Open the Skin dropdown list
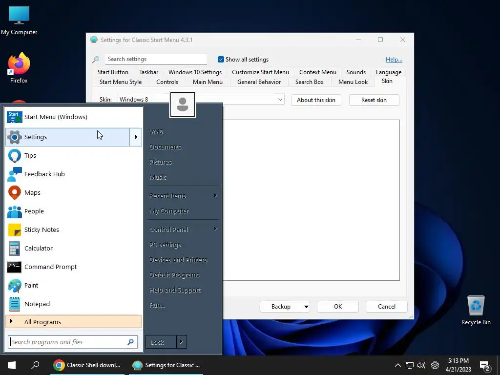This screenshot has height=375, width=500. point(280,100)
